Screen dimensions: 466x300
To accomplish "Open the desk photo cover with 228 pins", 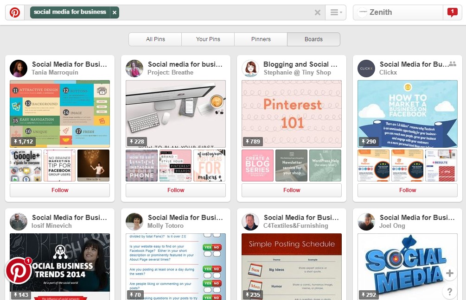I will click(x=176, y=113).
